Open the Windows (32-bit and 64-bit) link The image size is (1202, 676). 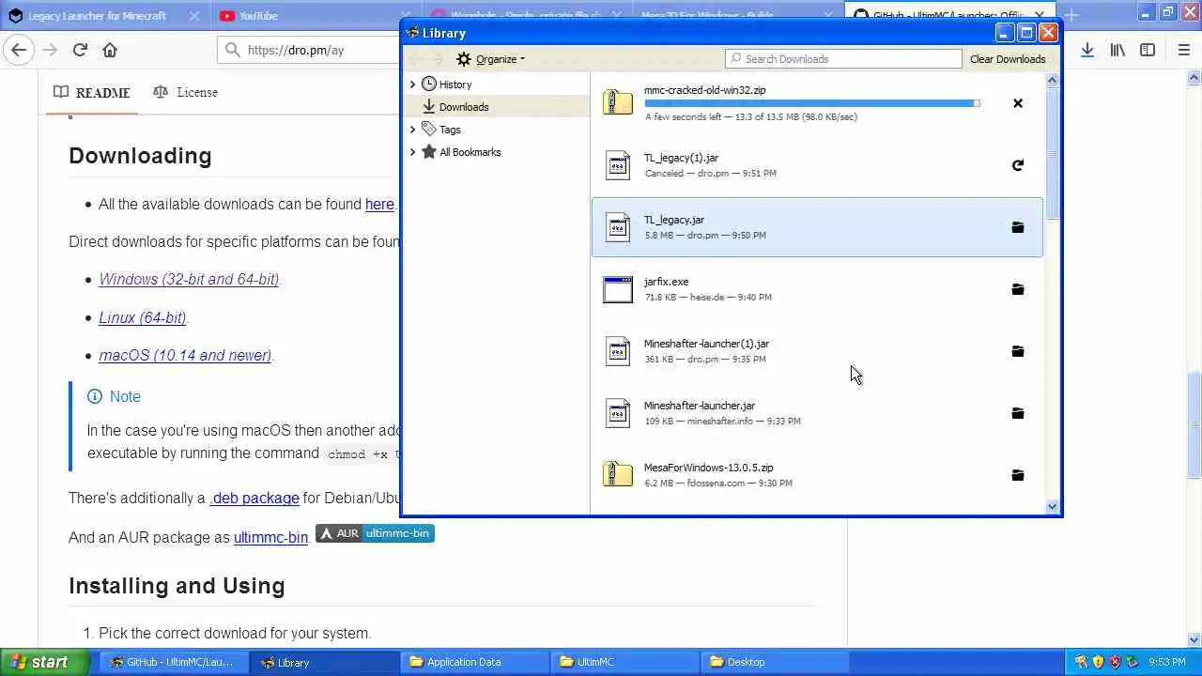click(189, 280)
